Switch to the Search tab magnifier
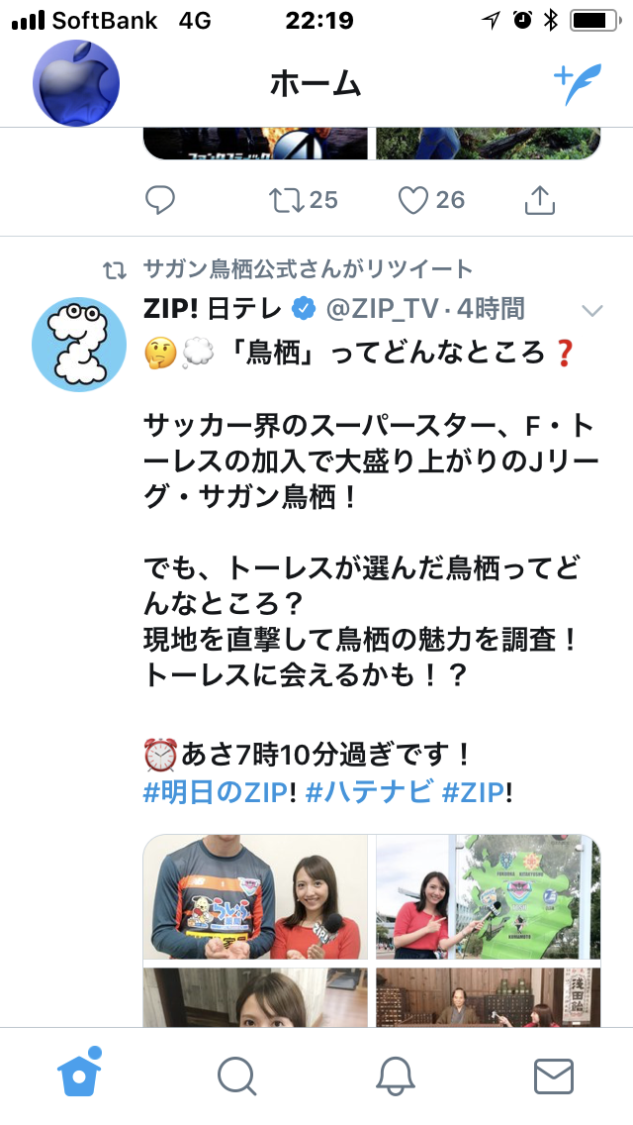 (x=237, y=1076)
